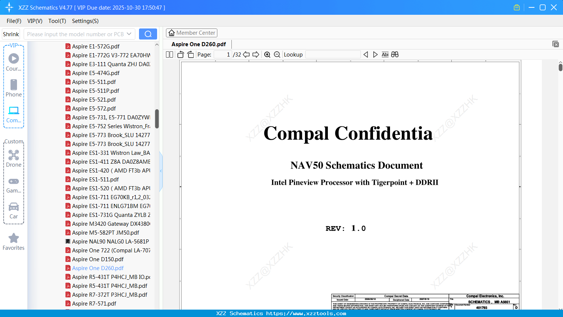
Task: Open Favorites with the star icon
Action: [14, 238]
